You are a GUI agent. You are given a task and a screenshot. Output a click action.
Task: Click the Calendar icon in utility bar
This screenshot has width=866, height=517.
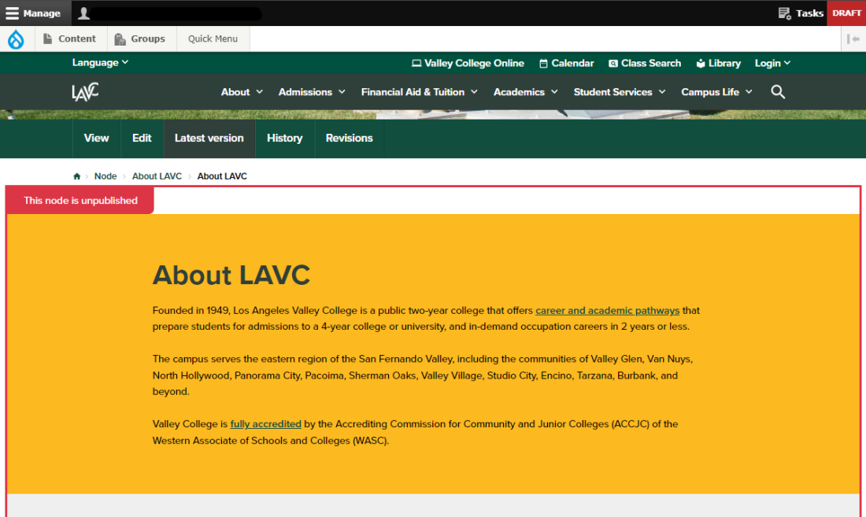(x=543, y=64)
